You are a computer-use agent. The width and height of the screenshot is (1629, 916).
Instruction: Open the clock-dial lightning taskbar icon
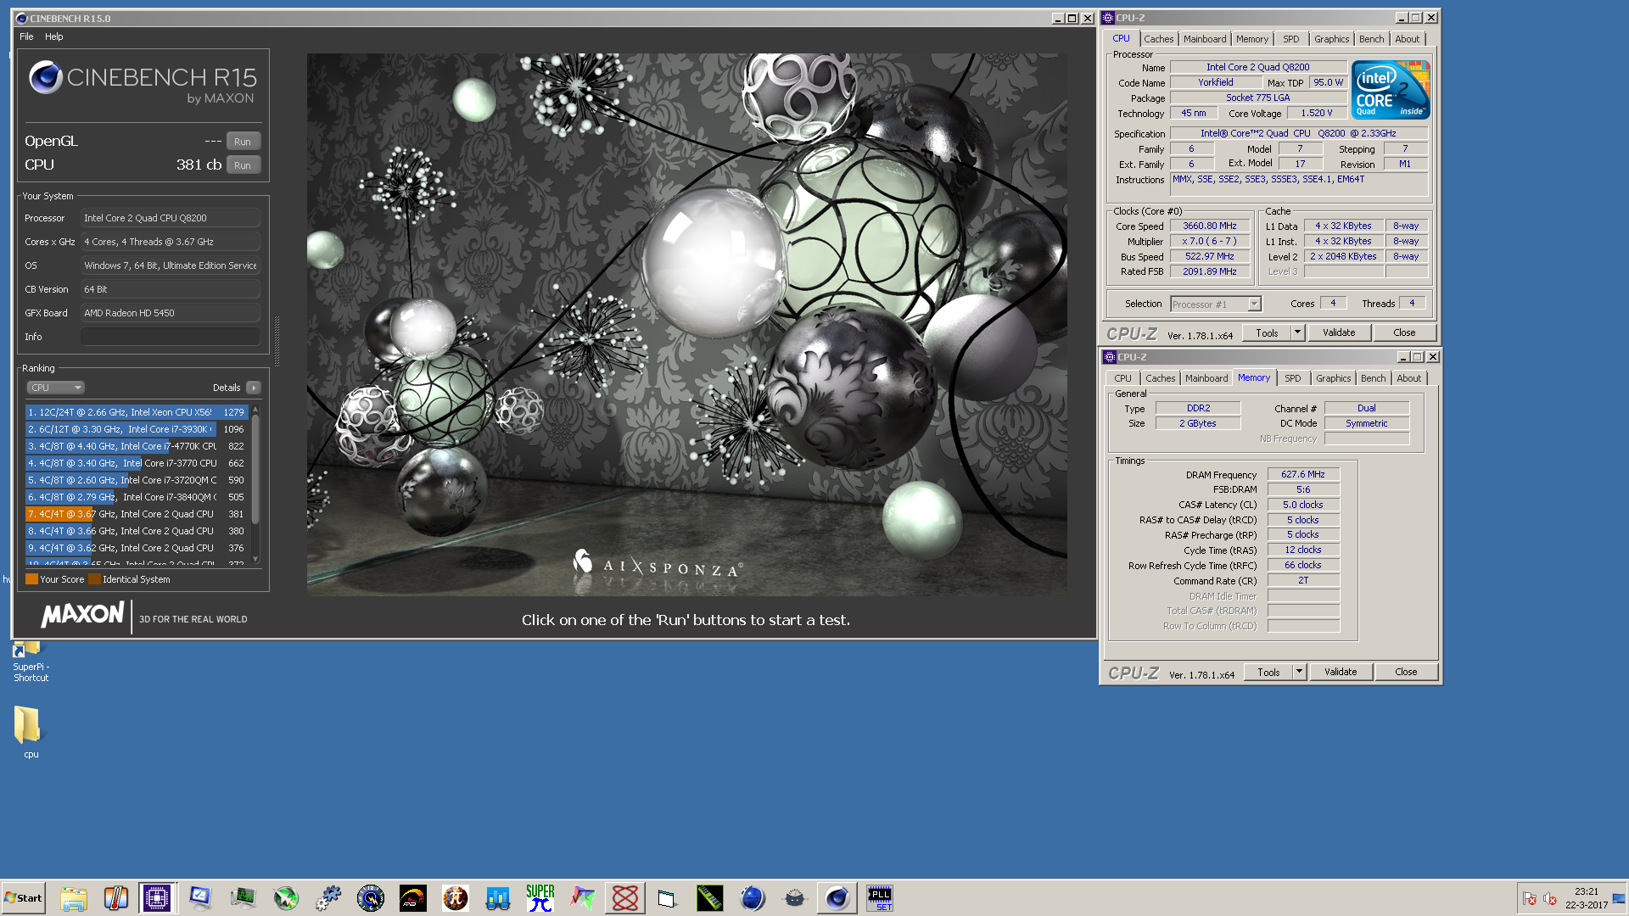[x=371, y=898]
